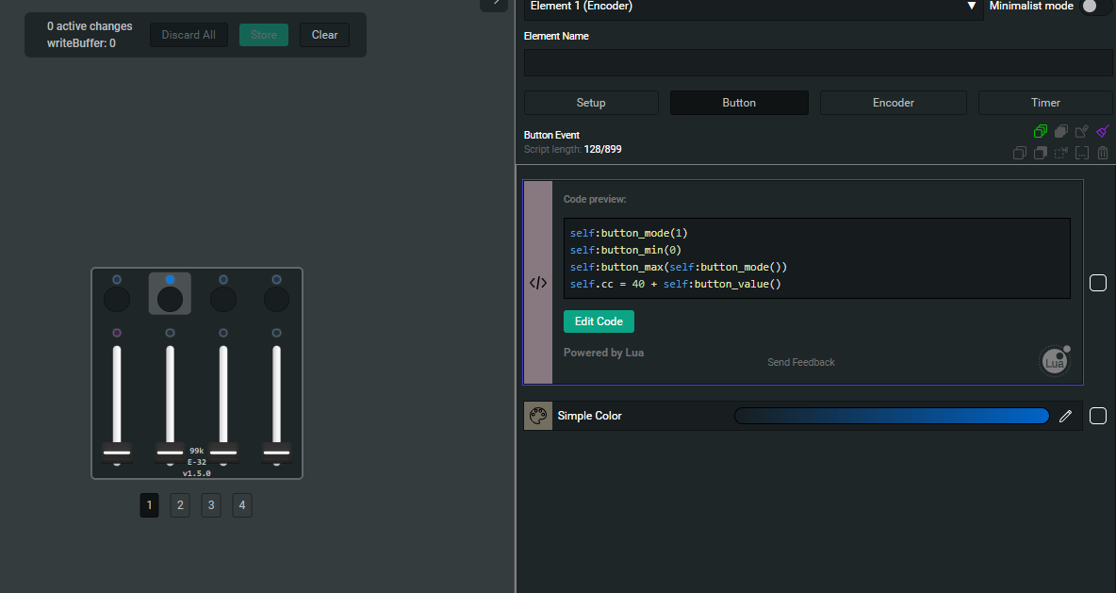Open the Element 1 (Encoder) dropdown

point(754,7)
